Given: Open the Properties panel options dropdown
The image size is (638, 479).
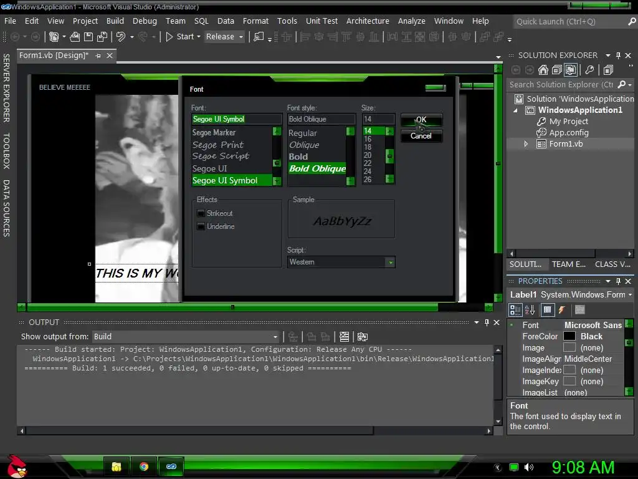Looking at the screenshot, I should click(608, 281).
